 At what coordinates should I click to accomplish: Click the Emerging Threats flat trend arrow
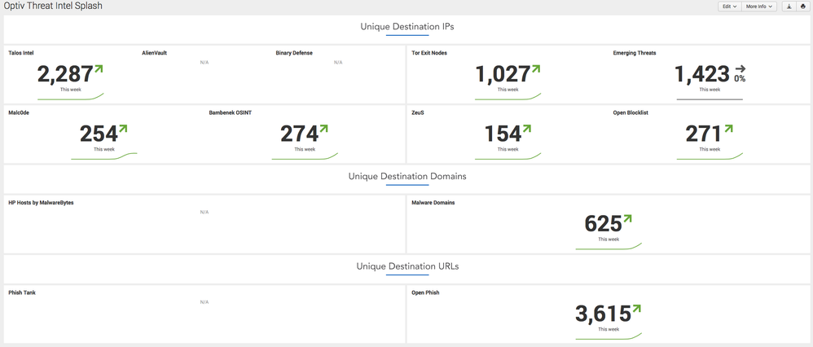(x=740, y=70)
